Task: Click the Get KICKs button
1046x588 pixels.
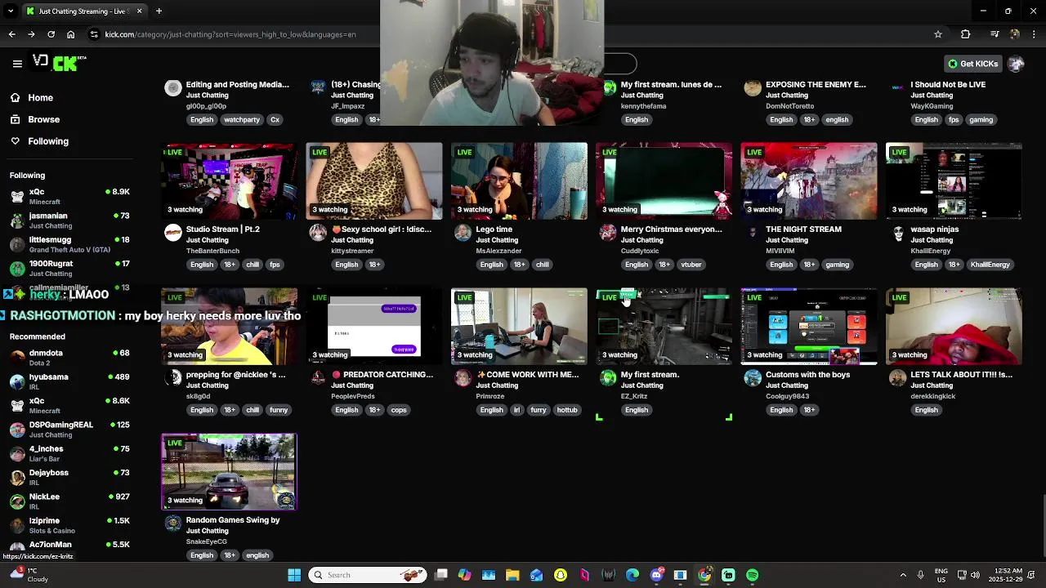Action: (972, 64)
